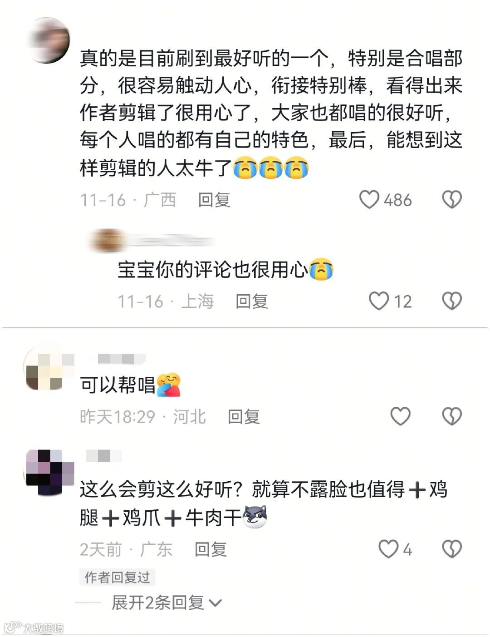Tap broken-heart icon on 上海 reply
This screenshot has width=490, height=637.
(x=452, y=301)
